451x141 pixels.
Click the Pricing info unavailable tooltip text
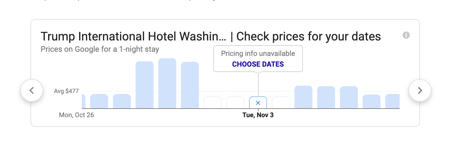[258, 54]
